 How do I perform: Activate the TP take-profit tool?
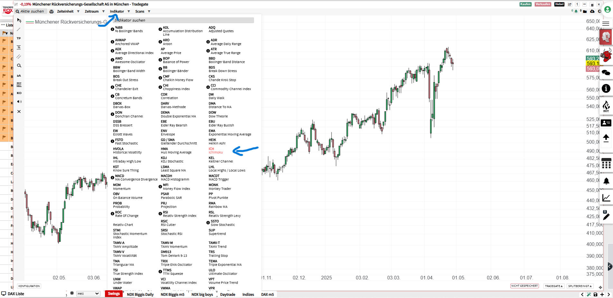pos(19,38)
